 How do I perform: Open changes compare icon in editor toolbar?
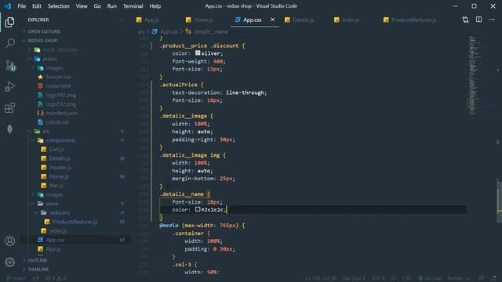click(465, 20)
